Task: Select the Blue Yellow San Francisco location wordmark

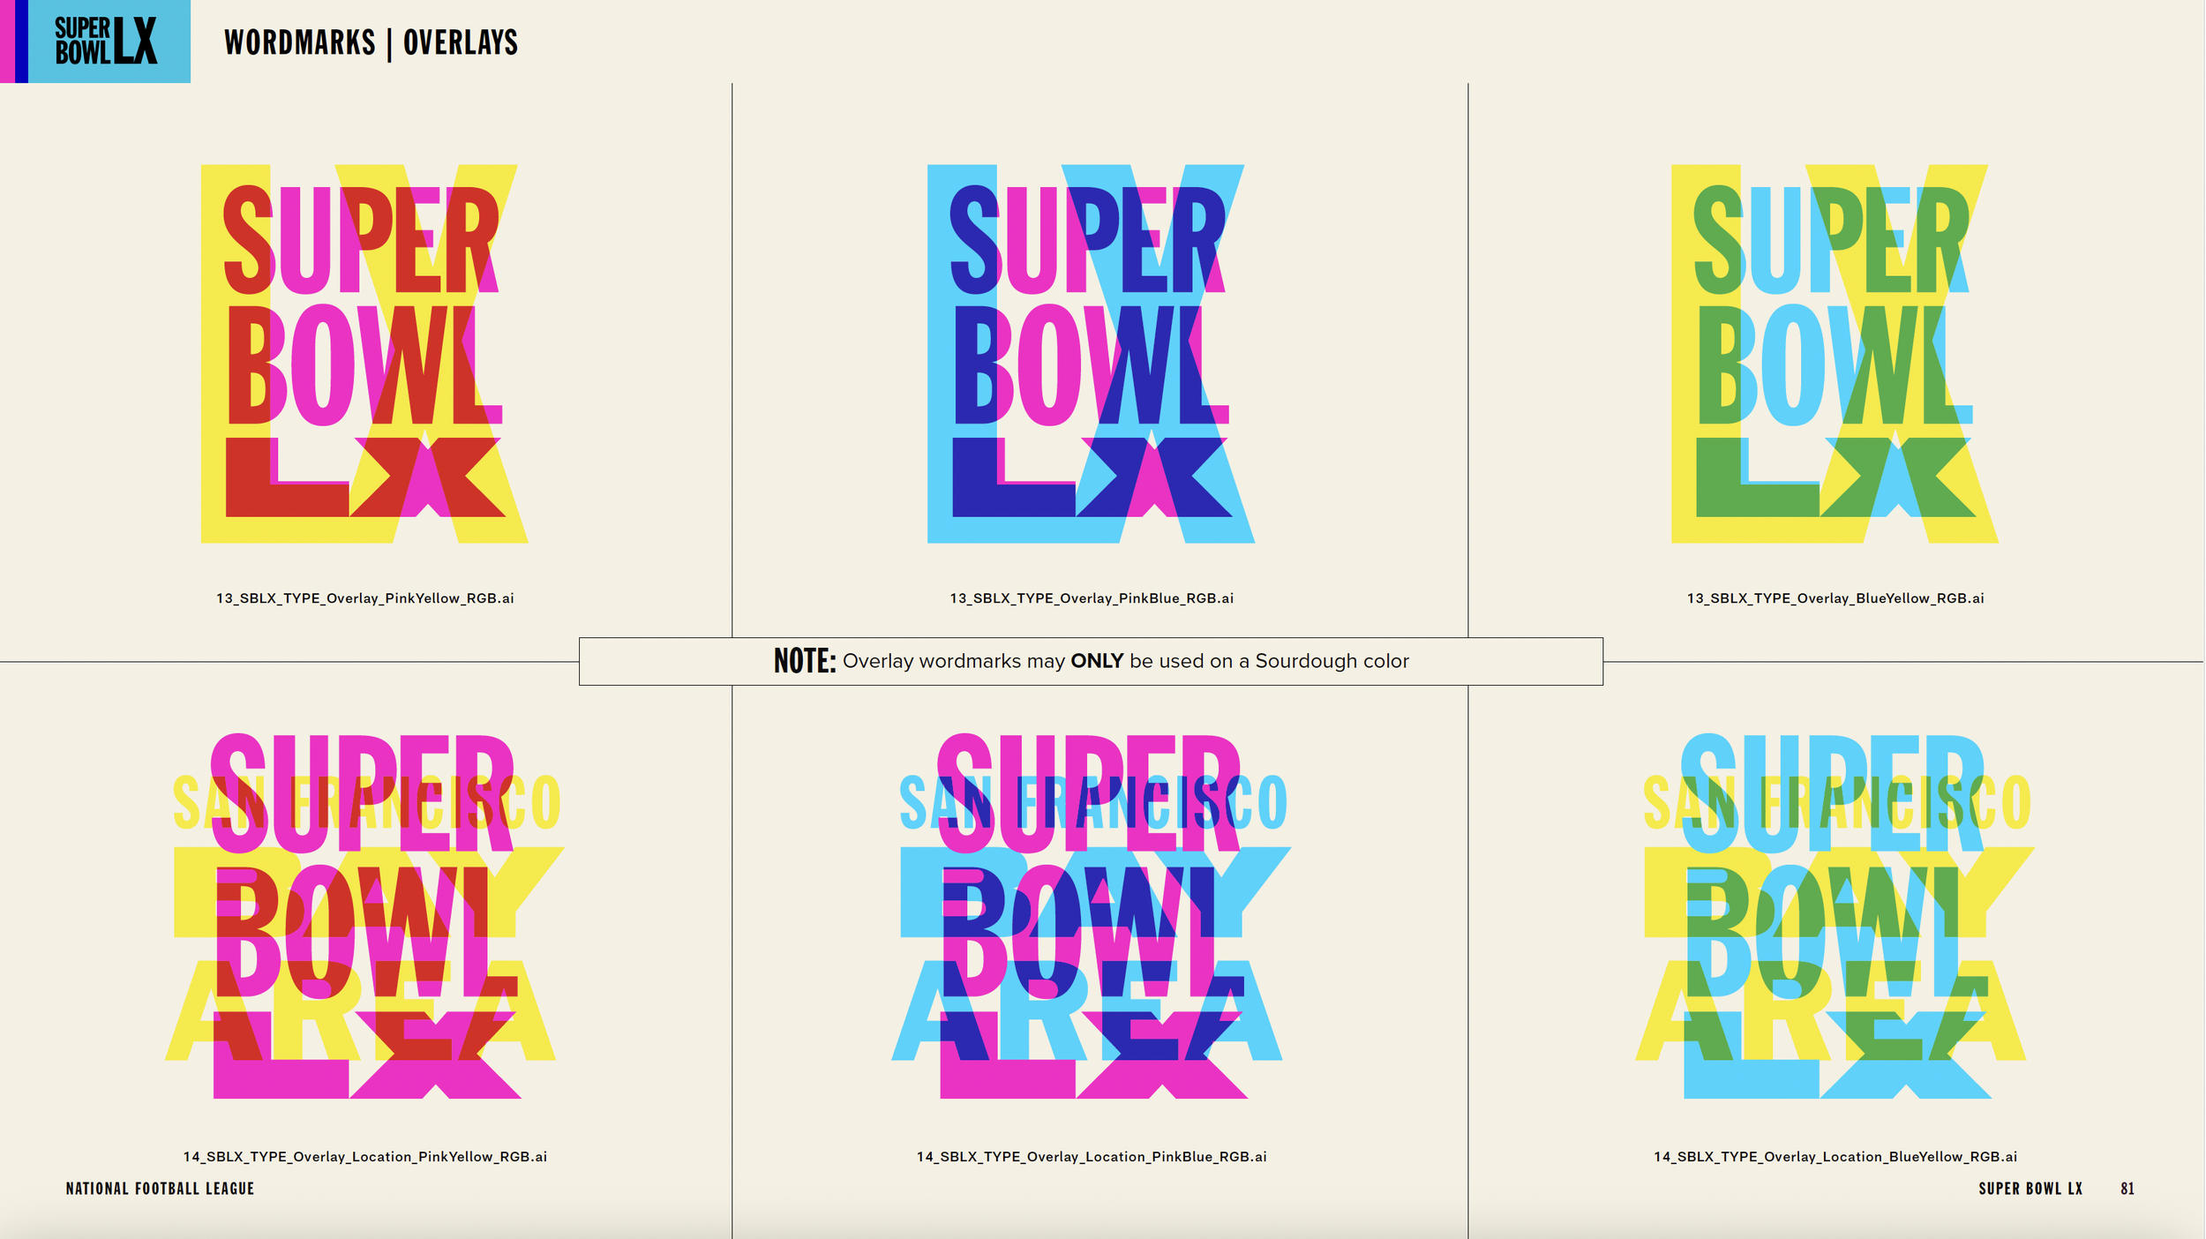Action: pyautogui.click(x=1835, y=916)
